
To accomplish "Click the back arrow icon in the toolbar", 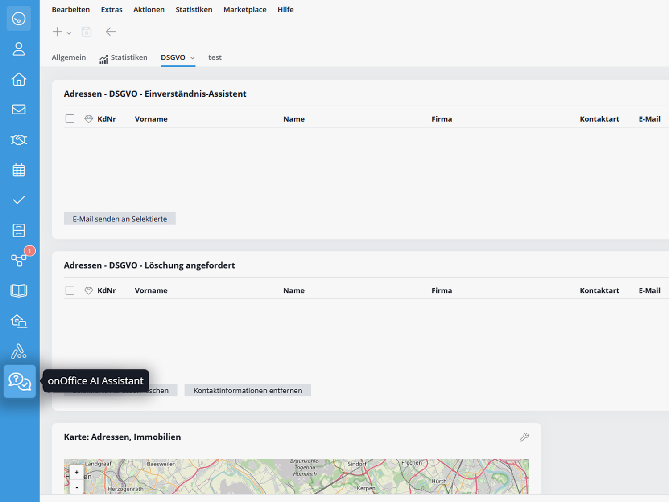I will (111, 32).
